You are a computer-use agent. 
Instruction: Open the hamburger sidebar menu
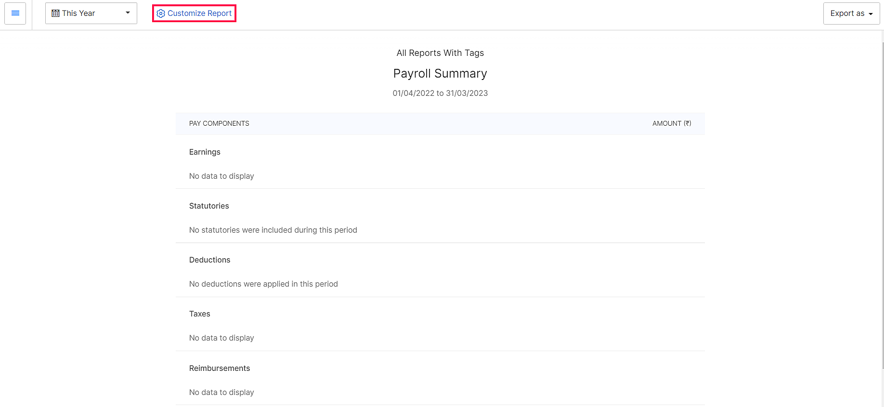pos(15,13)
